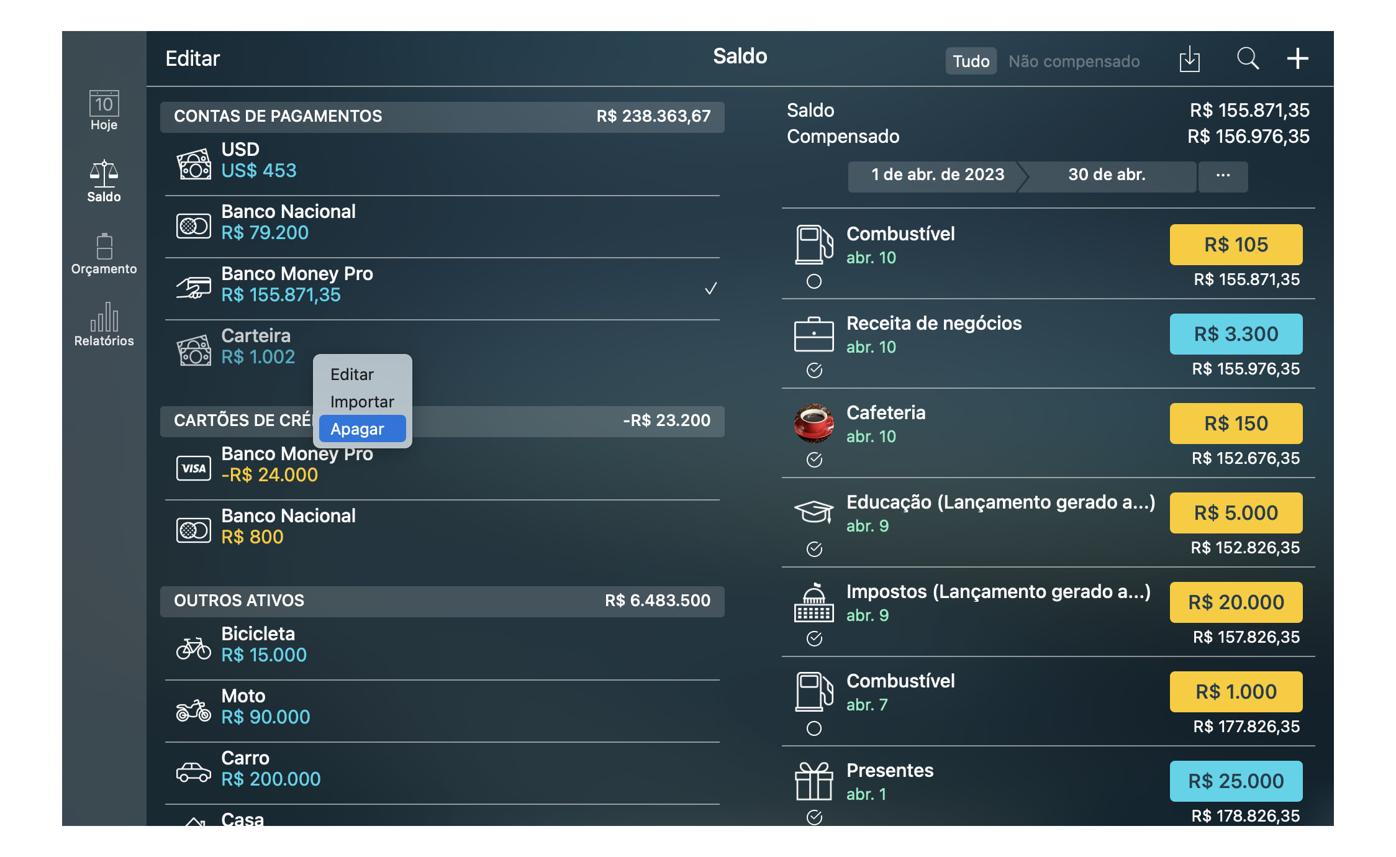
Task: Choose Apagar in the context menu
Action: coord(362,429)
